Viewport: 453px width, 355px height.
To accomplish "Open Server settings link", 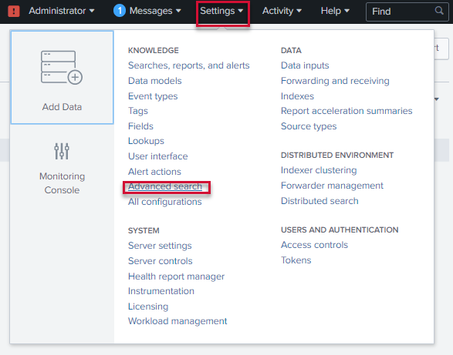I will [160, 246].
